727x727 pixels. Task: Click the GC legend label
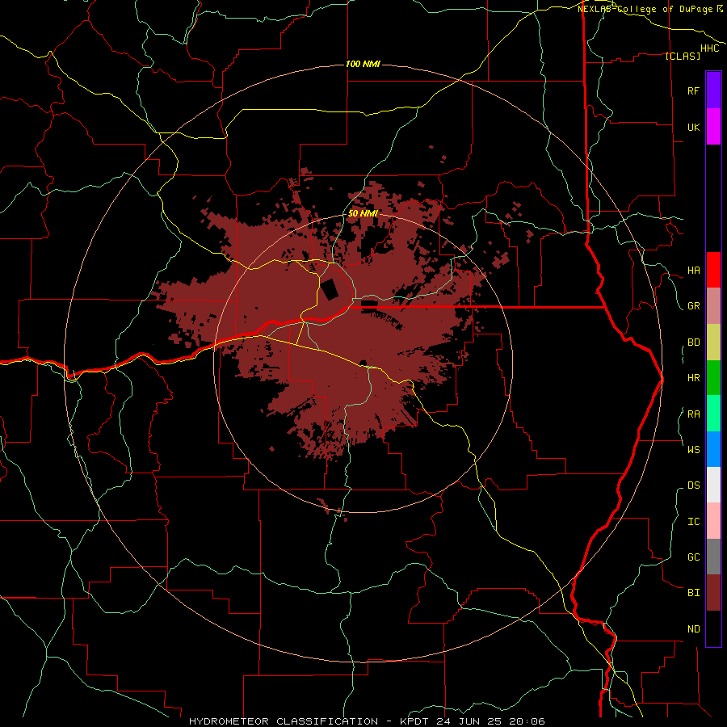[x=693, y=557]
